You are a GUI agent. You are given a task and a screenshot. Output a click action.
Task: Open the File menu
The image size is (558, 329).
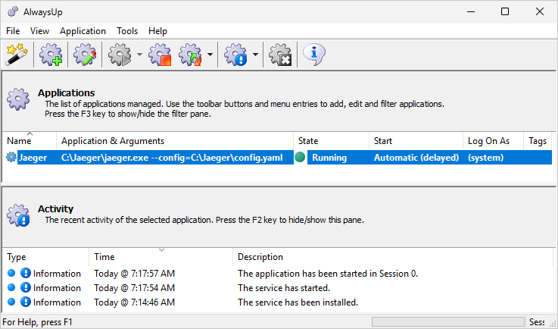[x=13, y=31]
